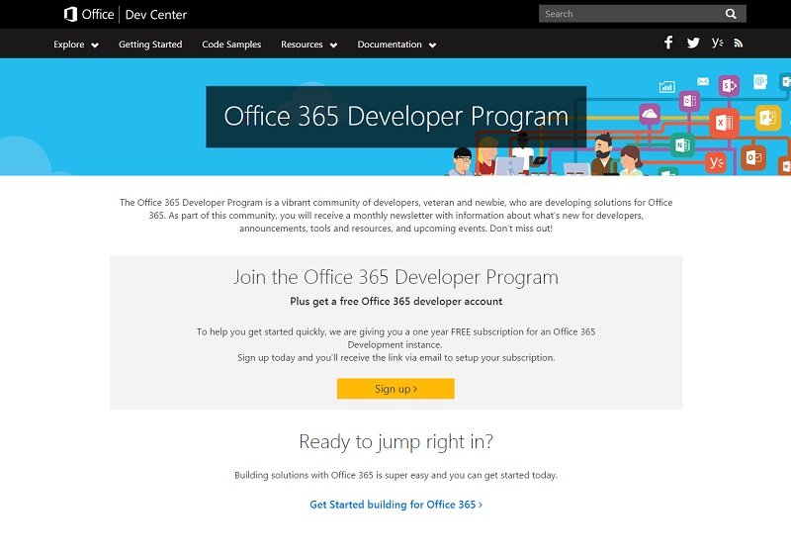
Task: Click the yellow Sign up button
Action: coord(395,389)
